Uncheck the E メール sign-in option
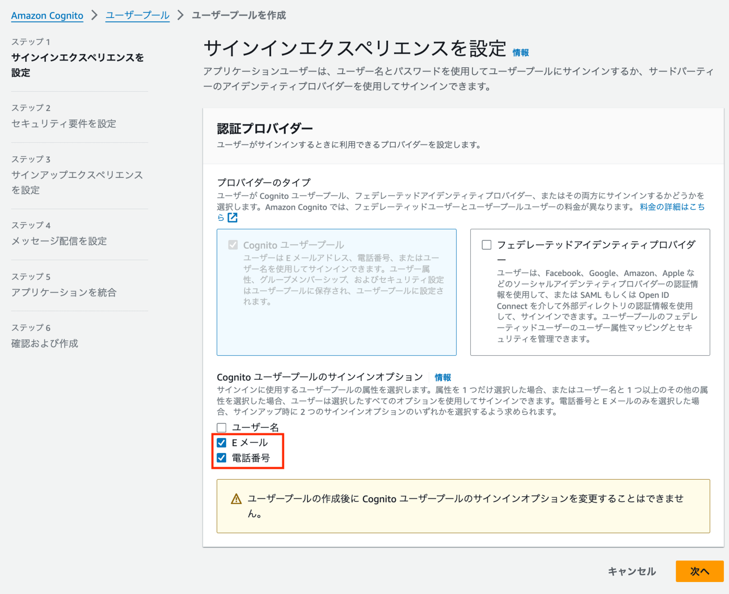Screen dimensions: 729x594 click(222, 443)
